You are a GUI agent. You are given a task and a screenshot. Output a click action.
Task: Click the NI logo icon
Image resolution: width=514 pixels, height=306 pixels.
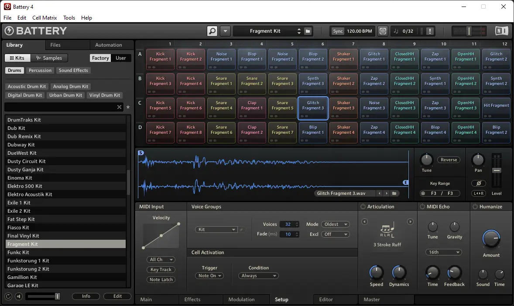(x=501, y=31)
